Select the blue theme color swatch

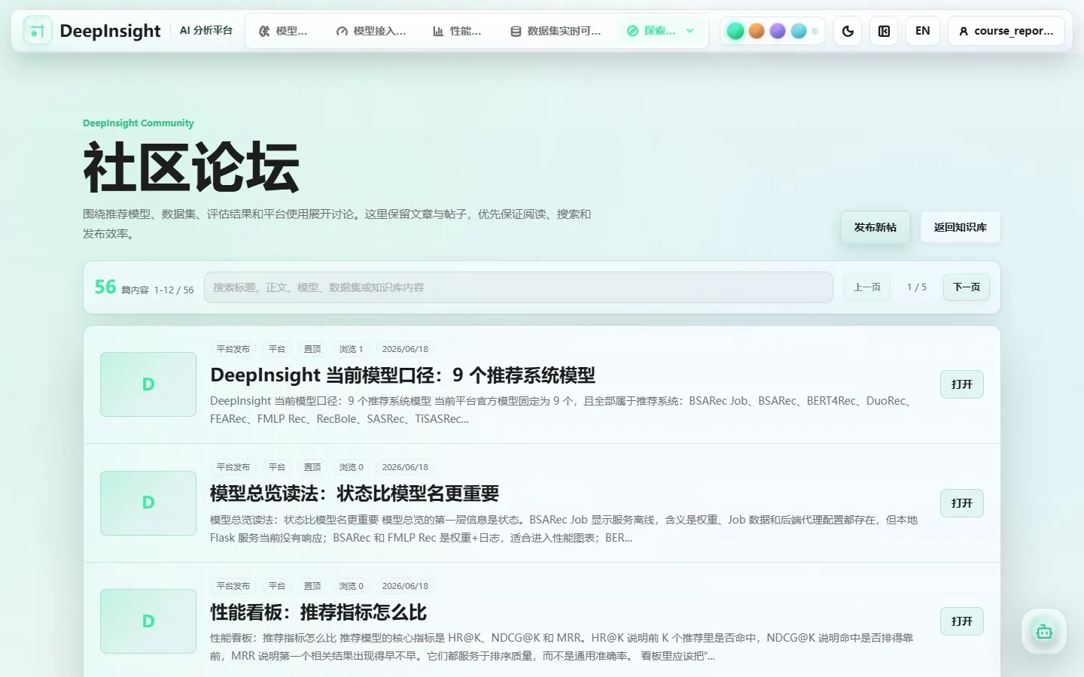pos(799,31)
